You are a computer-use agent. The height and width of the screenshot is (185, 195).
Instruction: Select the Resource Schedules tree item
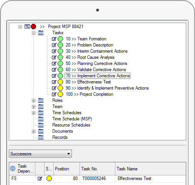click(x=71, y=125)
